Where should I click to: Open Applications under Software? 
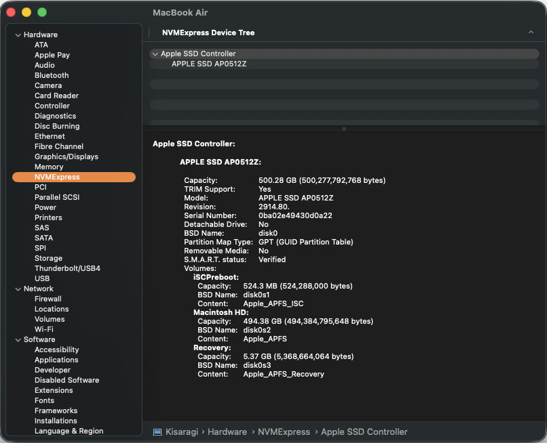(x=56, y=360)
